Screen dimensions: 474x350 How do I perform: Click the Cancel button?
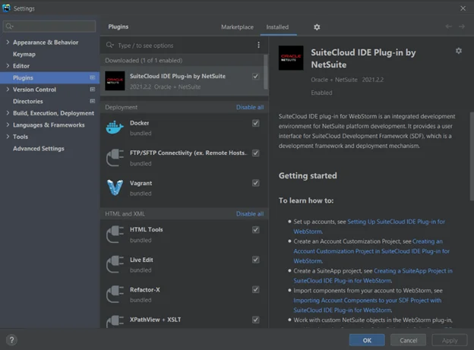(409, 340)
